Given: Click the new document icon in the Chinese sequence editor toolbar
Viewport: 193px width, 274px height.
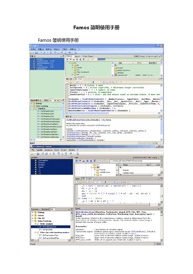Looking at the screenshot, I should pos(68,82).
